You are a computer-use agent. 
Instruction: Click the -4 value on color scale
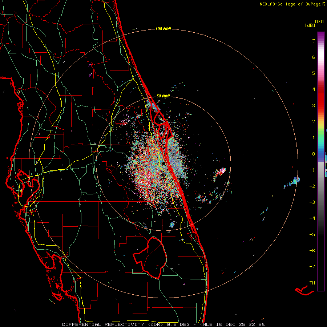312,218
